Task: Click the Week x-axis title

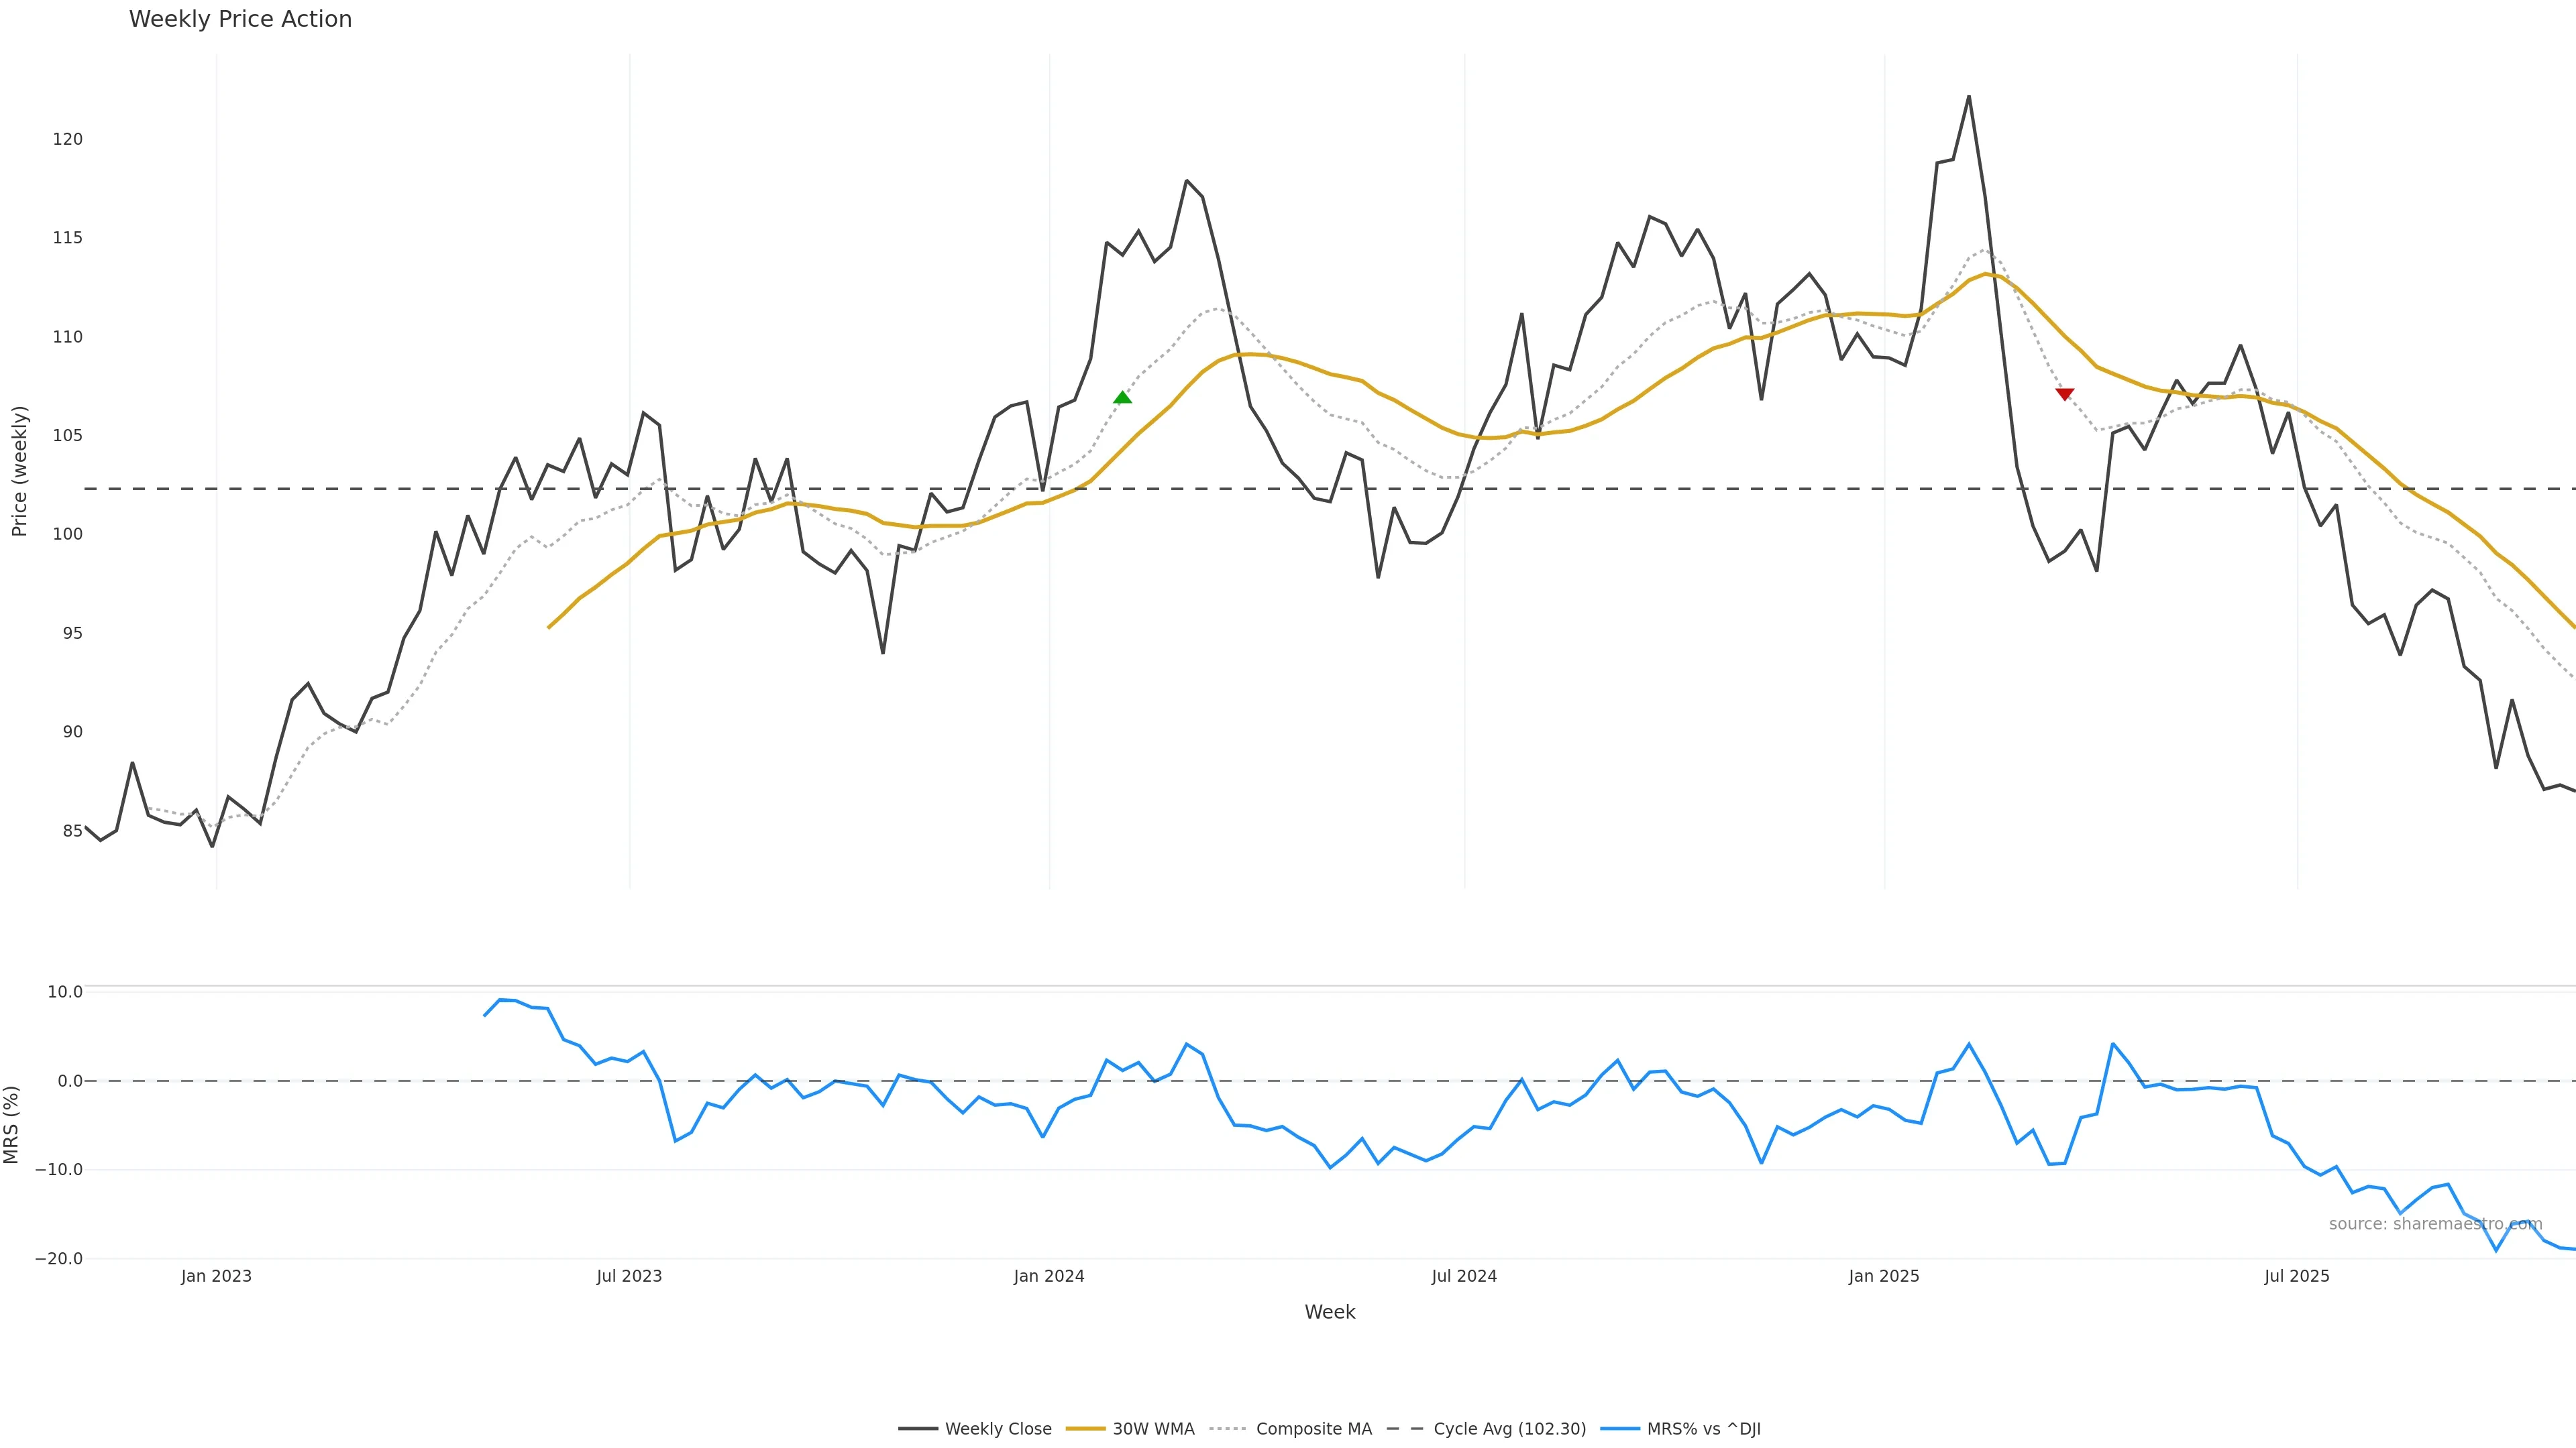Action: 1329,1312
